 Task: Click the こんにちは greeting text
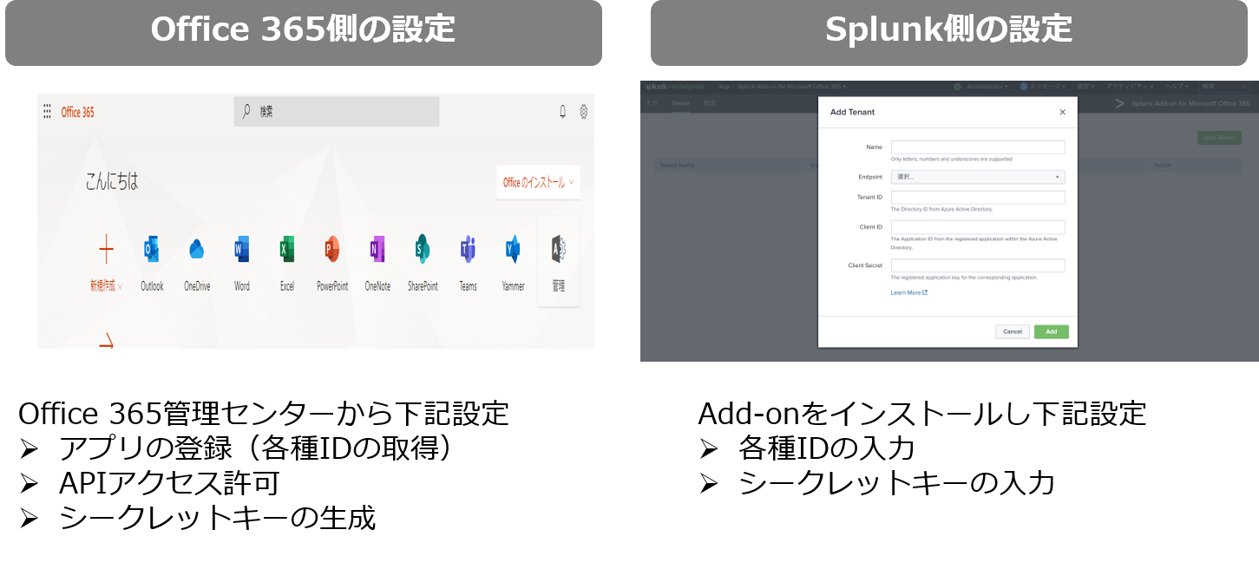(x=112, y=182)
